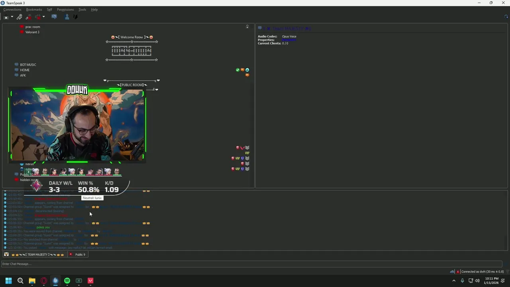Open the Tools menu
This screenshot has height=287, width=510.
[x=82, y=10]
